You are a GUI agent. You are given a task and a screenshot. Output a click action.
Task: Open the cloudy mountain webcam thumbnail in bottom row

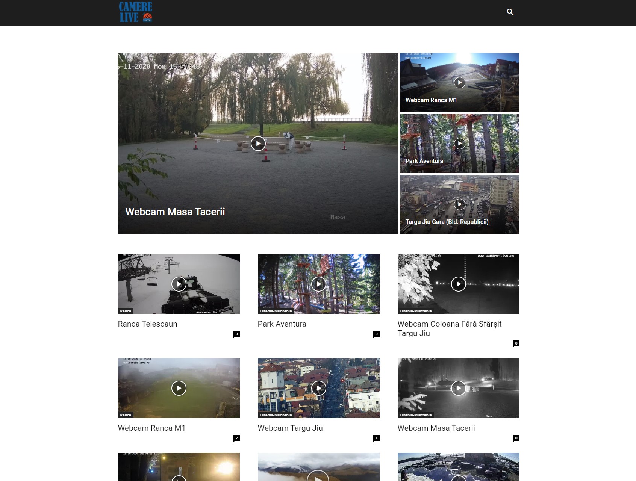319,467
